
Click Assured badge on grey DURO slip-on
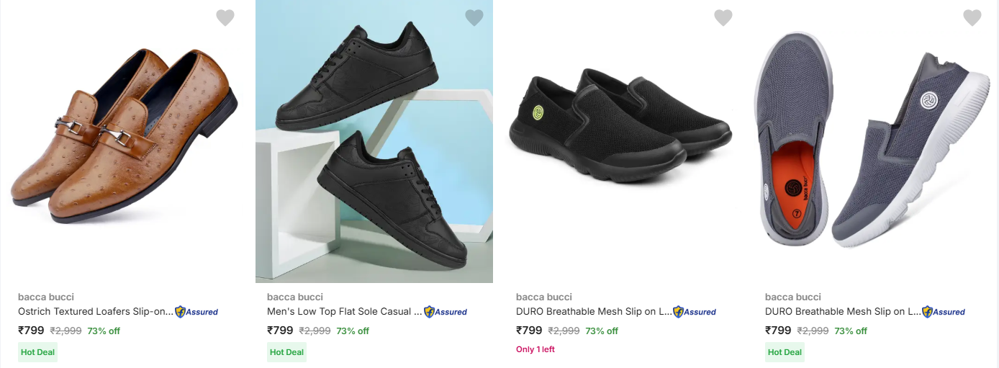[x=944, y=312]
